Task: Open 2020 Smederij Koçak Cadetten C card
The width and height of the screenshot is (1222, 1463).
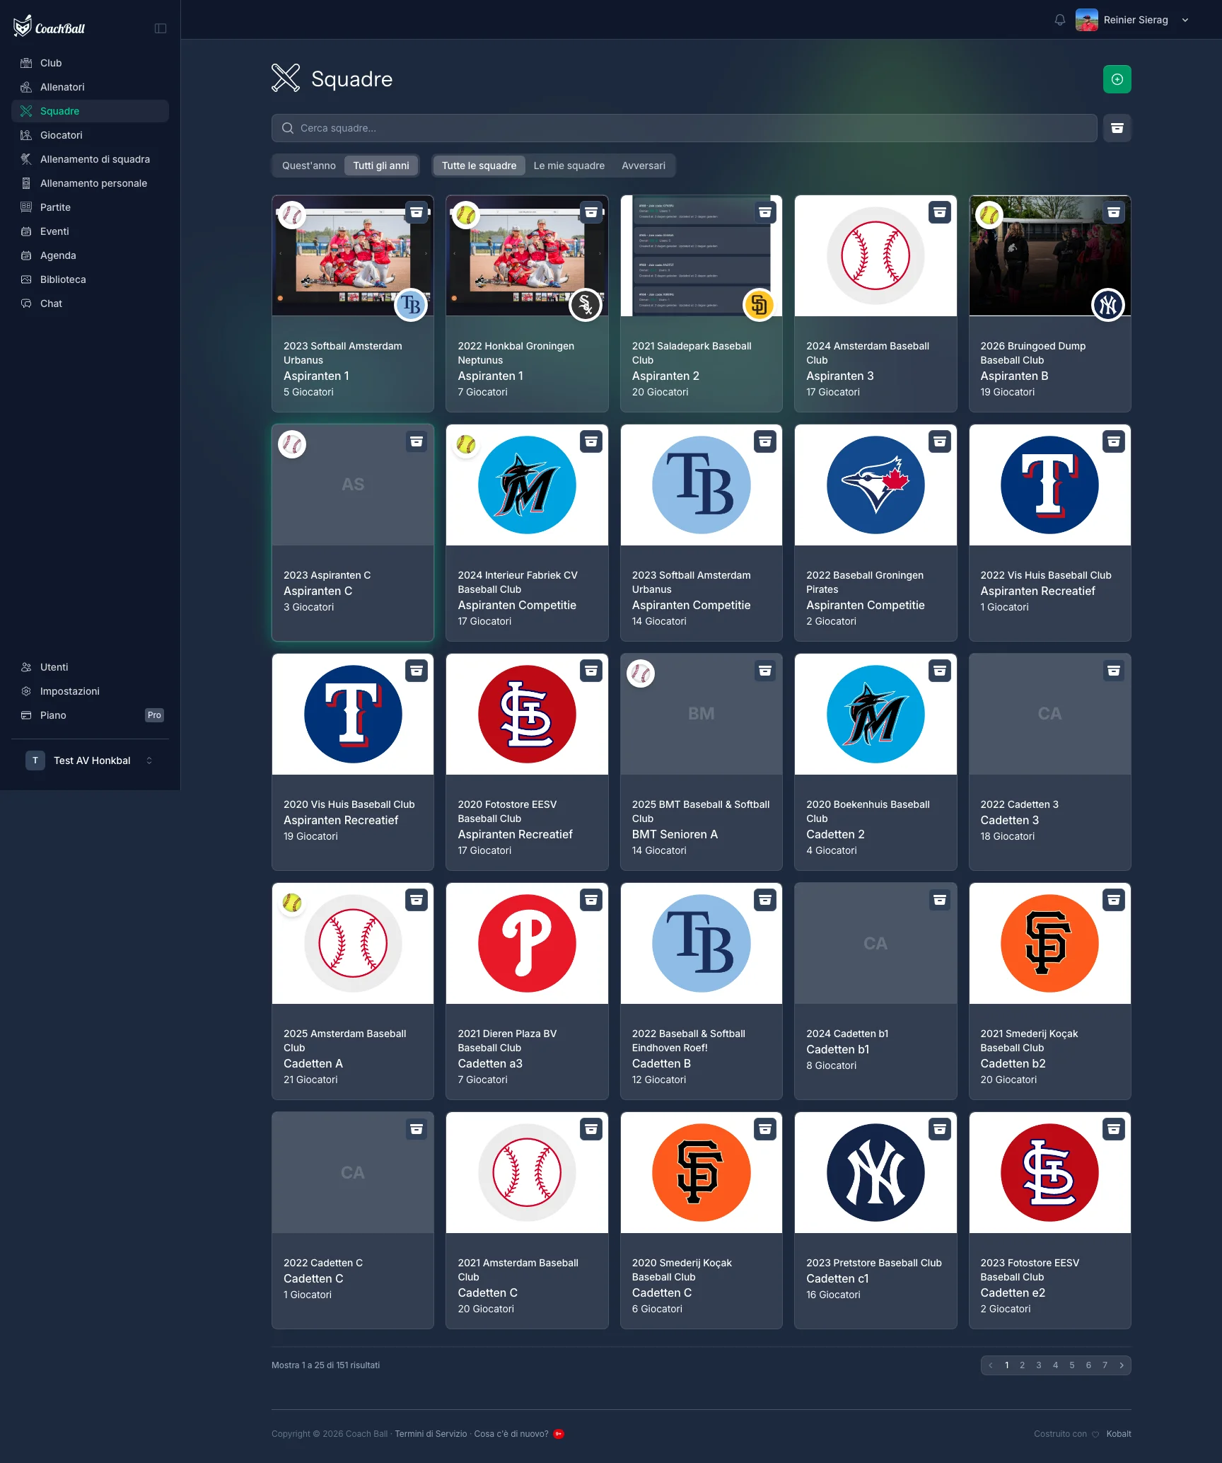Action: tap(701, 1220)
